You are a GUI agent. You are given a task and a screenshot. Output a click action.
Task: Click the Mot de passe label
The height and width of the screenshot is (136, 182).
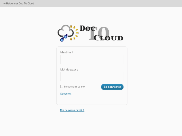(69, 70)
